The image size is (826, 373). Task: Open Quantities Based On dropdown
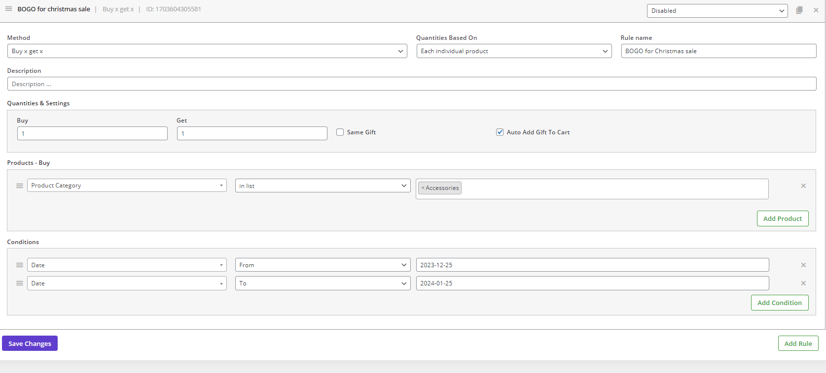[x=514, y=51]
